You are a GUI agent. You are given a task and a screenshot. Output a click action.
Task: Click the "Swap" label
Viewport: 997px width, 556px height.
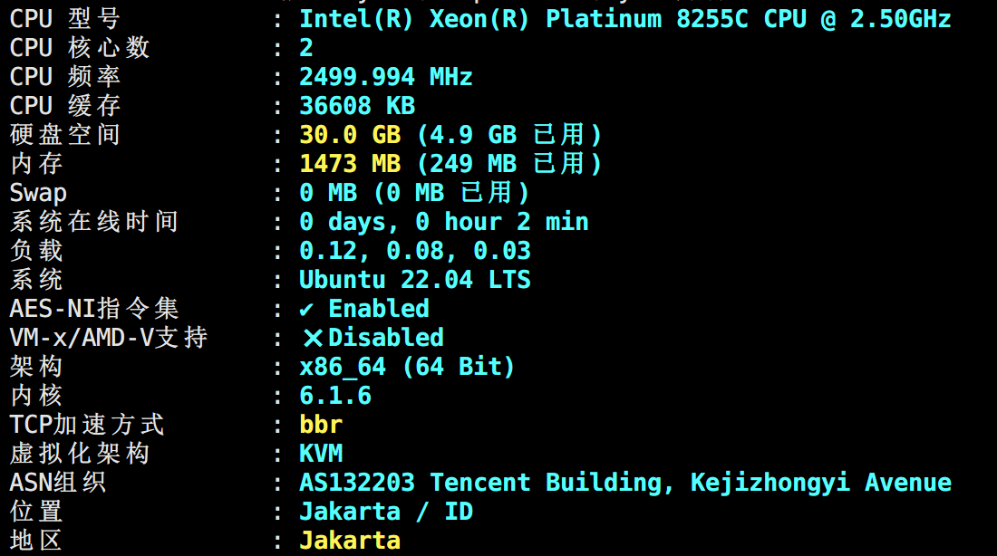tap(38, 193)
